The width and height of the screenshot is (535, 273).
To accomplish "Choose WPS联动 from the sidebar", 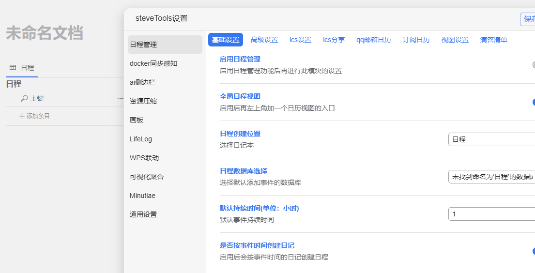I will [144, 158].
